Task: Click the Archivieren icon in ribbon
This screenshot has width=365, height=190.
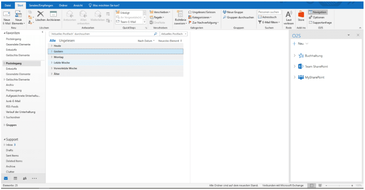Action: [x=53, y=14]
